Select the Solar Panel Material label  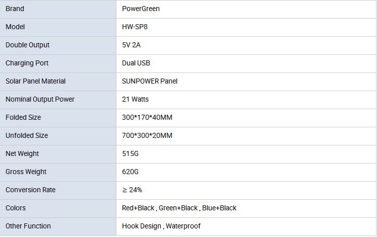[x=35, y=81]
